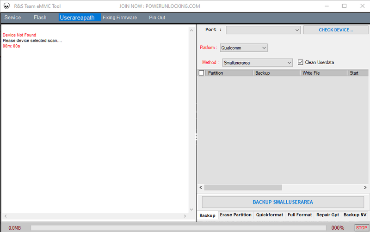Open the Flash menu
The width and height of the screenshot is (370, 232).
[x=40, y=18]
